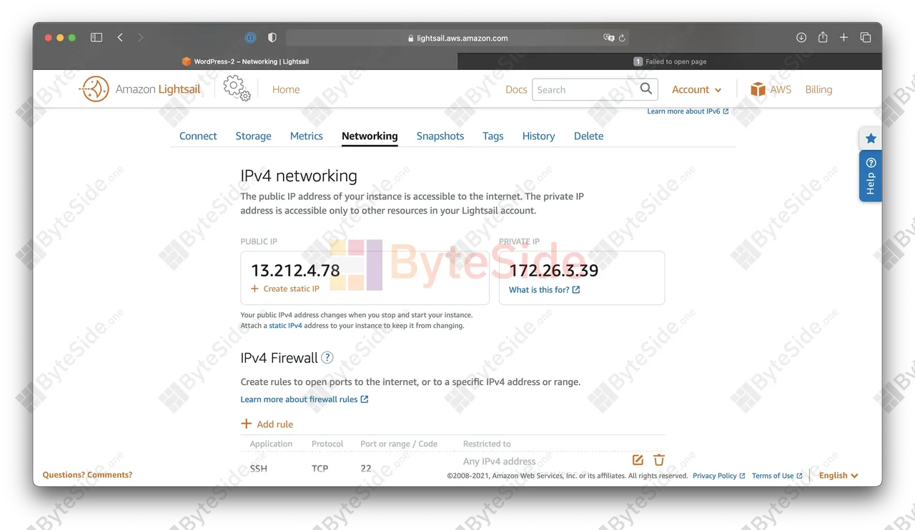
Task: Open IPv4 Firewall help question icon
Action: (327, 358)
